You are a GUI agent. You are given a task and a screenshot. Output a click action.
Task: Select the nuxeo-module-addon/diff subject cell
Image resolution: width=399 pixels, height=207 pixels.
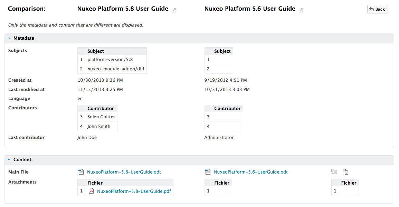click(116, 69)
